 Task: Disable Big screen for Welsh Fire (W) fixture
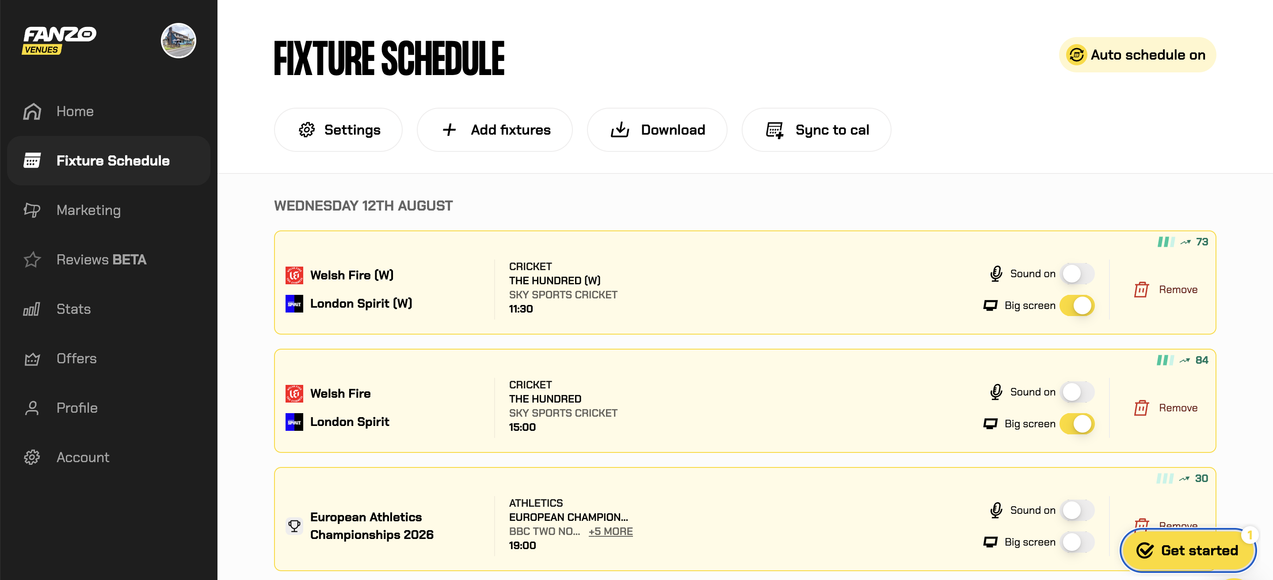[x=1077, y=305]
